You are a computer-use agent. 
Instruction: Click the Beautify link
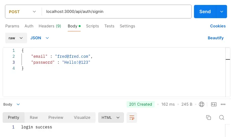point(215,38)
